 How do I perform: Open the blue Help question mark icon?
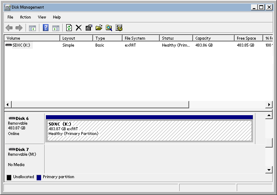click(x=45, y=28)
